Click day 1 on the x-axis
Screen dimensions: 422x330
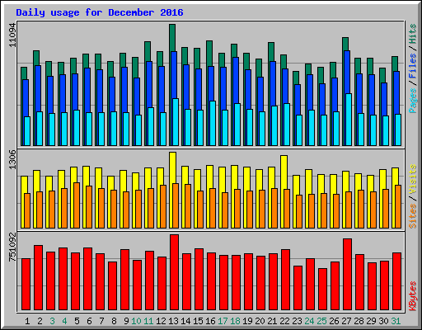(27, 321)
